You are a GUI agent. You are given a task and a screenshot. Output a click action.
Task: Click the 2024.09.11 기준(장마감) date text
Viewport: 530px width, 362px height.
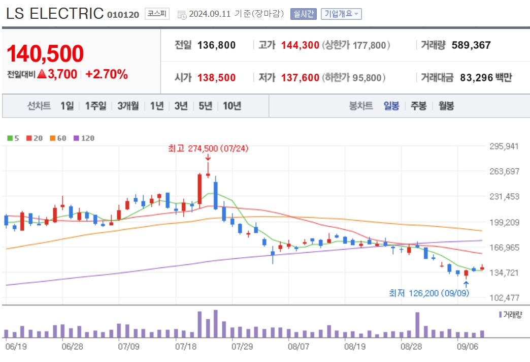click(236, 14)
